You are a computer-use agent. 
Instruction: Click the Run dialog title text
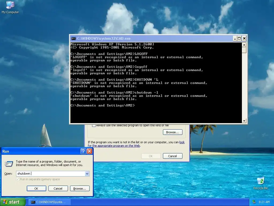coord(6,151)
